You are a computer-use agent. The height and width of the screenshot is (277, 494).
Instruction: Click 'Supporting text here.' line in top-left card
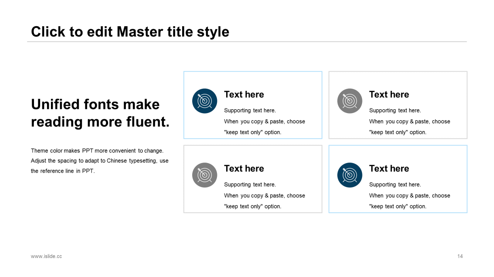(x=250, y=110)
